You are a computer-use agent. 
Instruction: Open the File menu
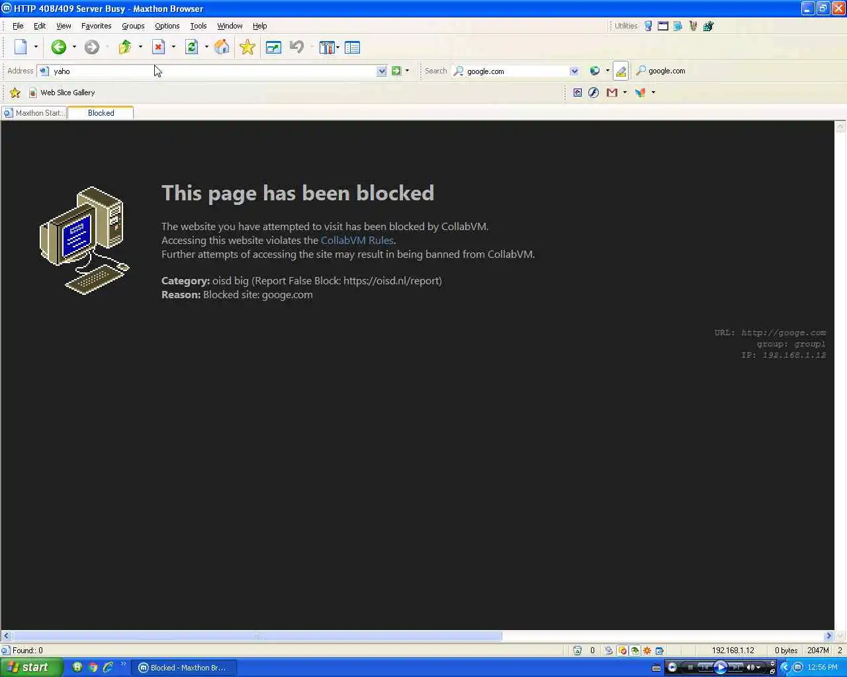pyautogui.click(x=18, y=26)
